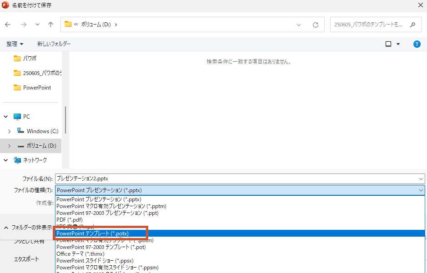Click the ファイルの種類 combo box
The height and width of the screenshot is (273, 427).
(240, 190)
